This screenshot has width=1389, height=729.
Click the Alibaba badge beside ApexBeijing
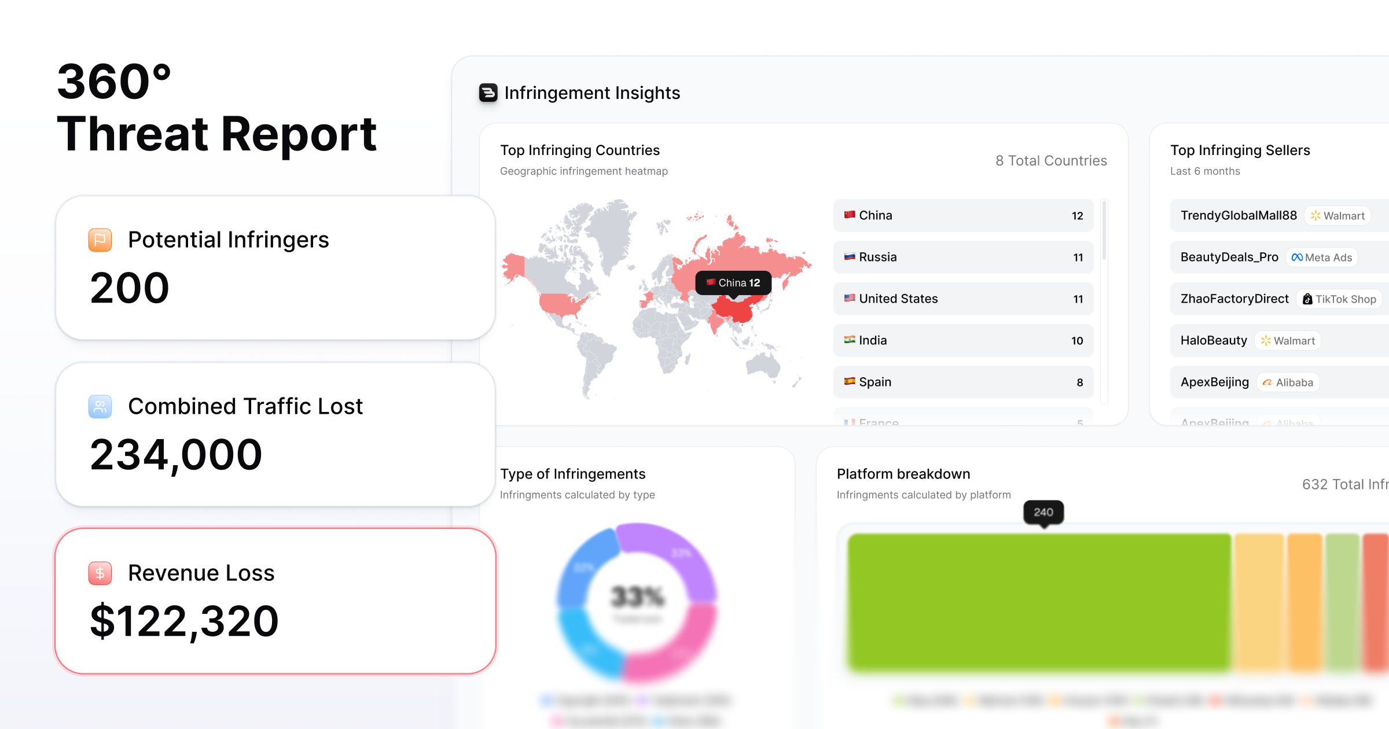coord(1288,382)
